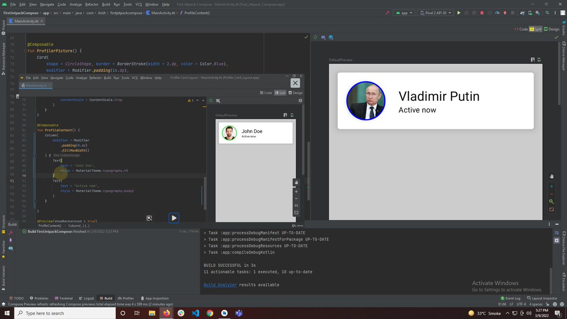The width and height of the screenshot is (567, 319).
Task: Click Attach Debugger to Android Process icon
Action: tap(505, 13)
